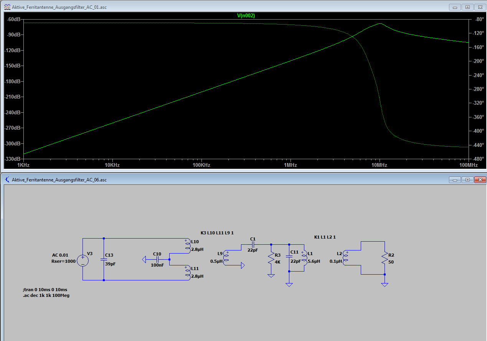487x341 pixels.
Task: Click the 0.1µH value of L2
Action: (336, 261)
